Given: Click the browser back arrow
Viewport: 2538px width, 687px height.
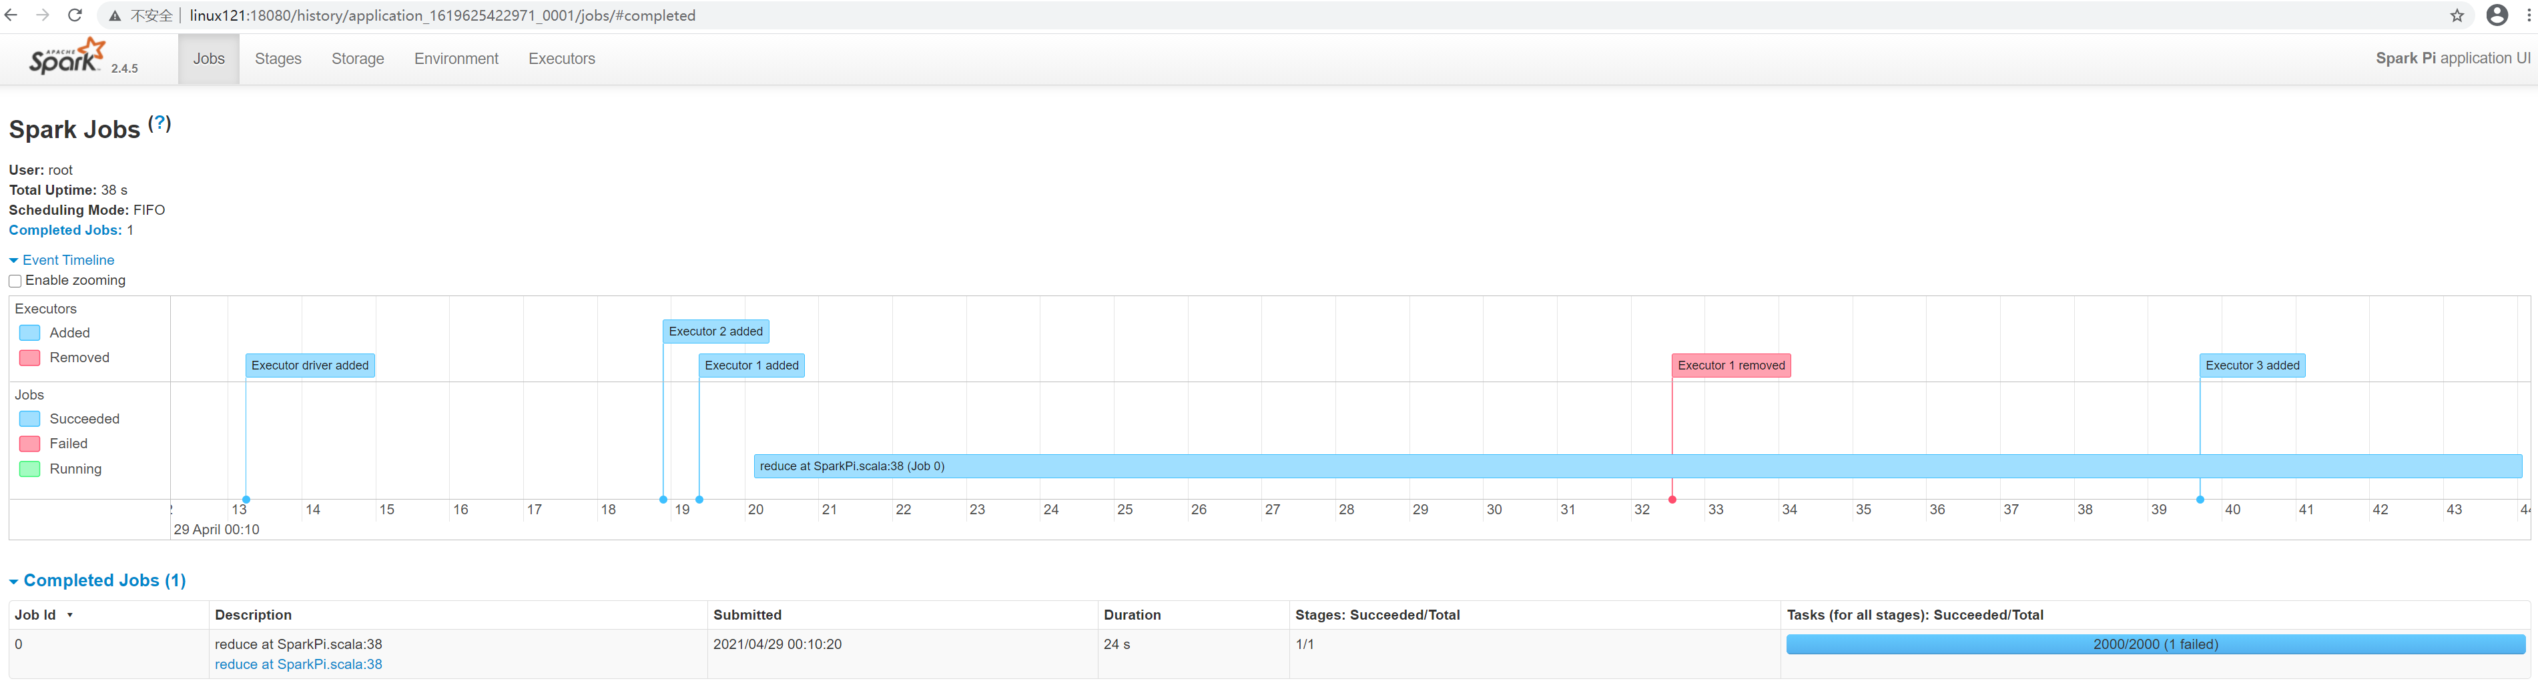Looking at the screenshot, I should [x=12, y=16].
